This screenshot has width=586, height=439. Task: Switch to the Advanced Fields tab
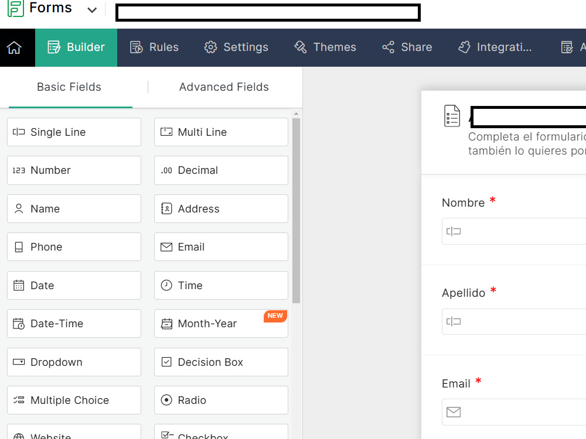(x=224, y=87)
